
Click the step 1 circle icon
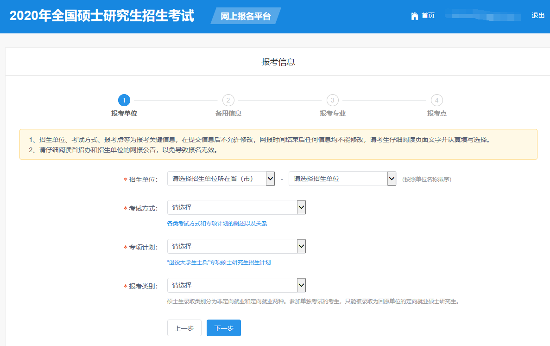124,100
